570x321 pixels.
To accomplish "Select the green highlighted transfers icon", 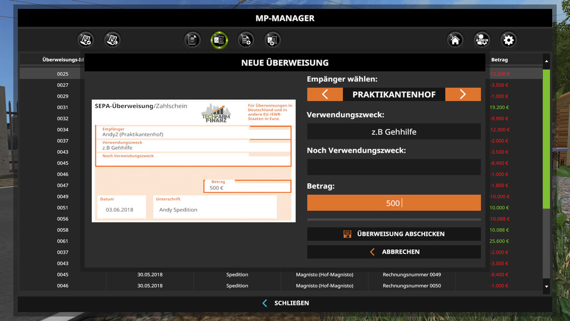I will tap(219, 40).
